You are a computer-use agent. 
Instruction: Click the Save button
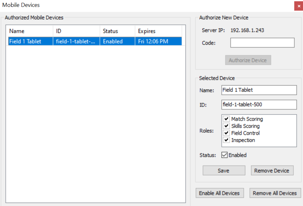click(224, 171)
